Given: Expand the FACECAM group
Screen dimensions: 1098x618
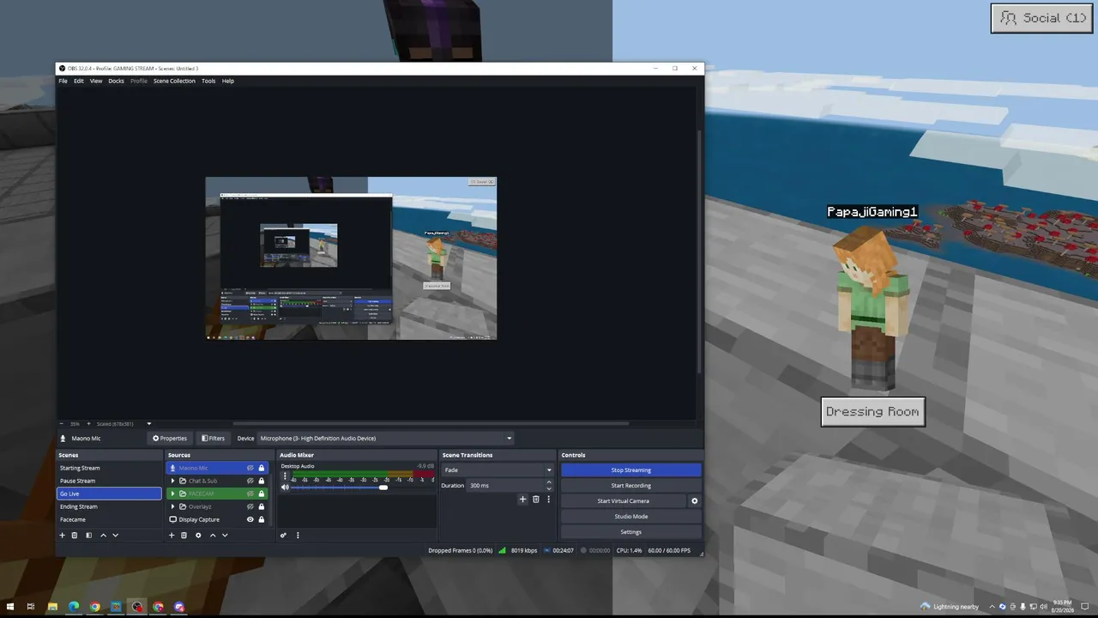Looking at the screenshot, I should 173,494.
